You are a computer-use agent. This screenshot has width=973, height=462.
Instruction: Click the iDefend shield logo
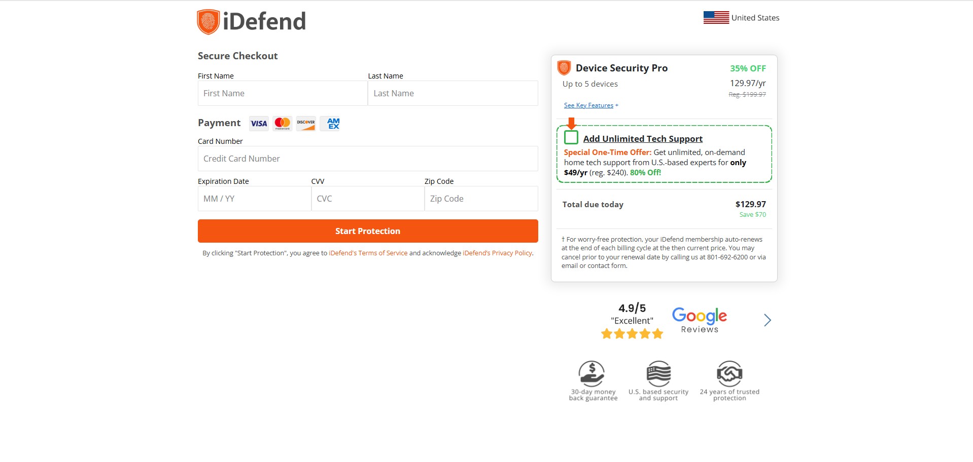208,22
